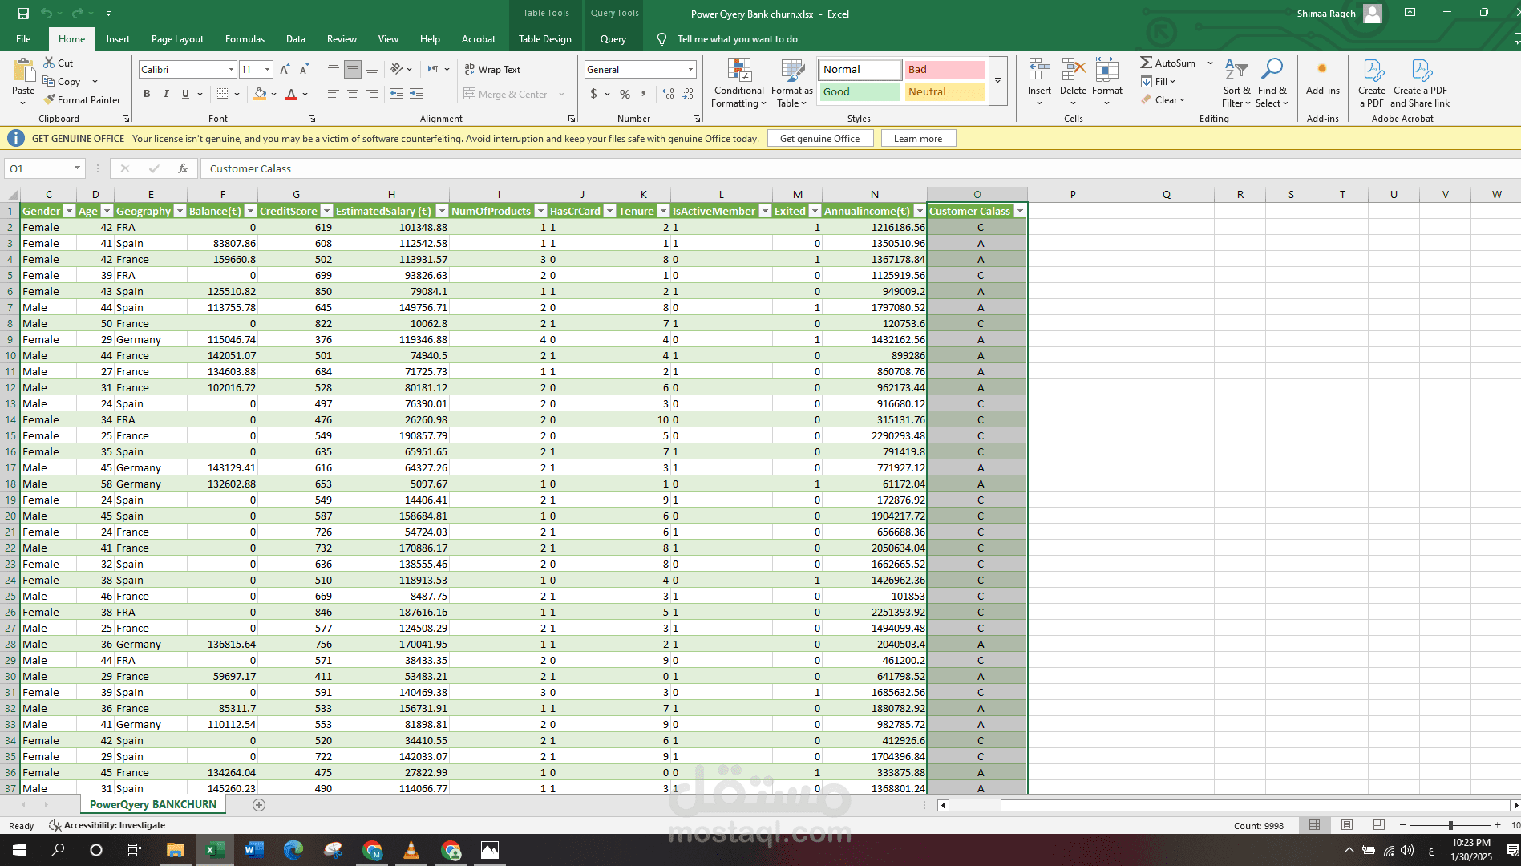
Task: Switch to Page Layout view icon
Action: (1346, 825)
